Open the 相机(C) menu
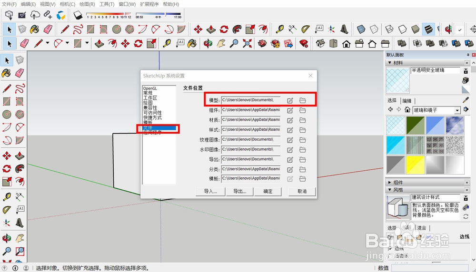 pos(68,4)
